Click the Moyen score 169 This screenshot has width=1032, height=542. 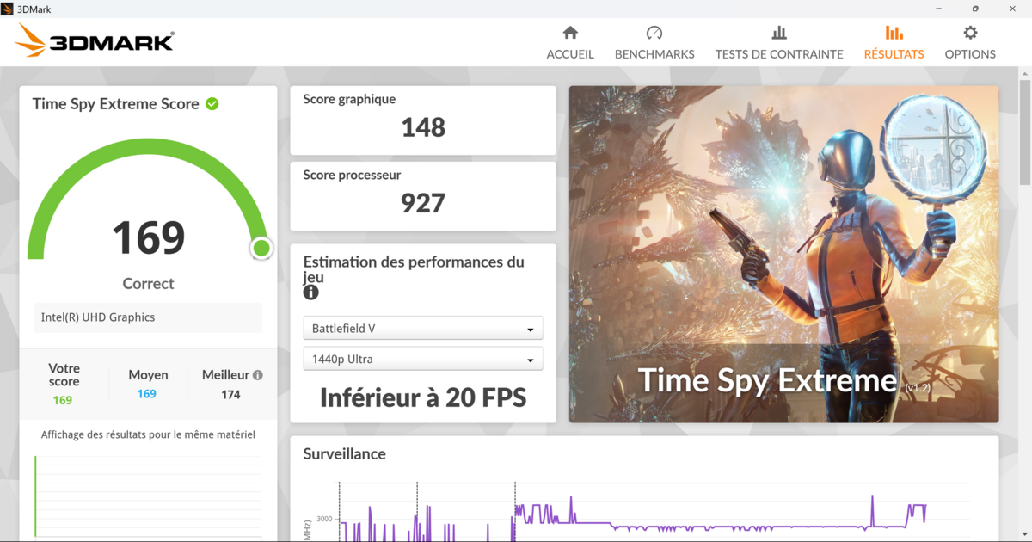[147, 394]
